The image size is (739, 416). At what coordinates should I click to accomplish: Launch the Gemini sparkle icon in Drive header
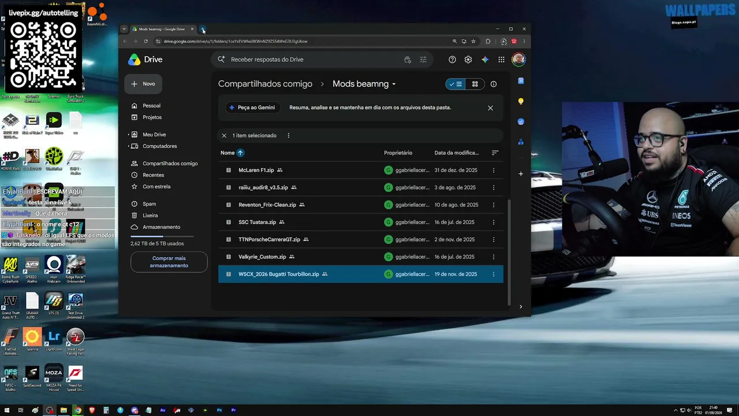pyautogui.click(x=485, y=60)
